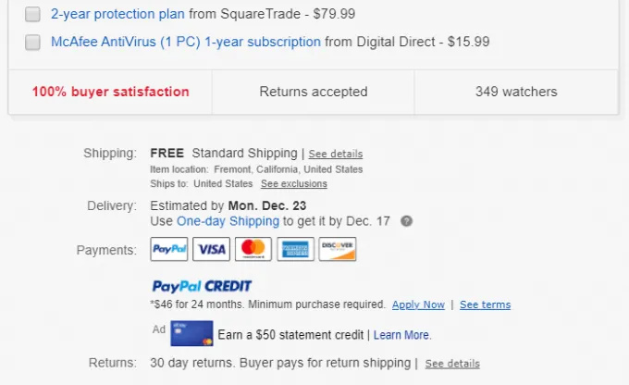Click the PayPal Credit logo
This screenshot has width=629, height=385.
click(201, 286)
